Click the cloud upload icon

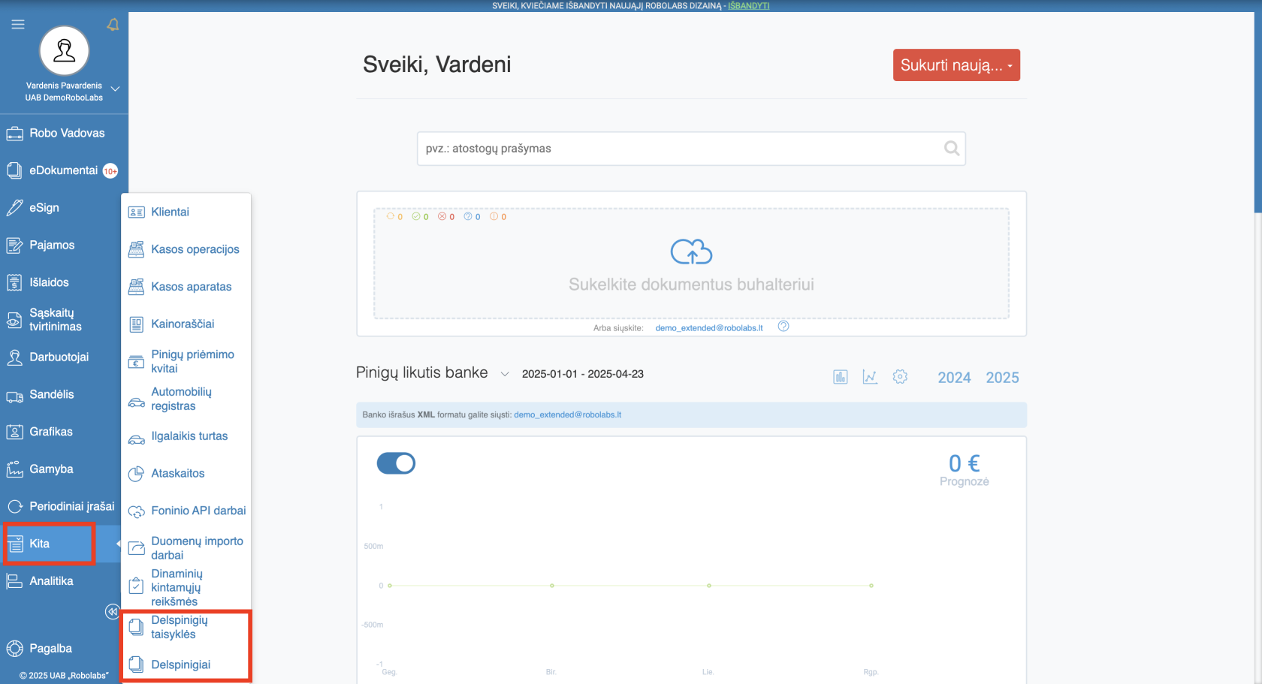click(x=692, y=252)
